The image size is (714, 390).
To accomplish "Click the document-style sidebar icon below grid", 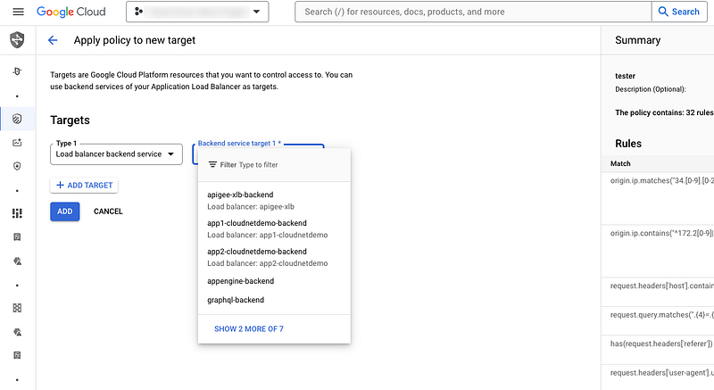I will coord(17,237).
